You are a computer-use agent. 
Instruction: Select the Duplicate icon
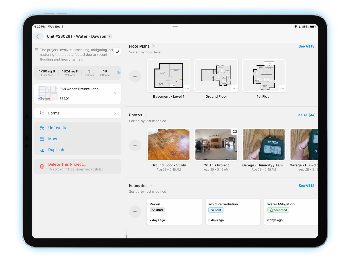42,150
